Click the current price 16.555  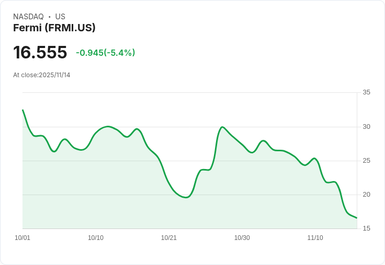pos(40,52)
